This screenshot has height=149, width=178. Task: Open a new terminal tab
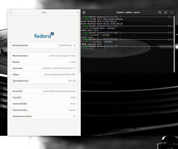click(84, 13)
